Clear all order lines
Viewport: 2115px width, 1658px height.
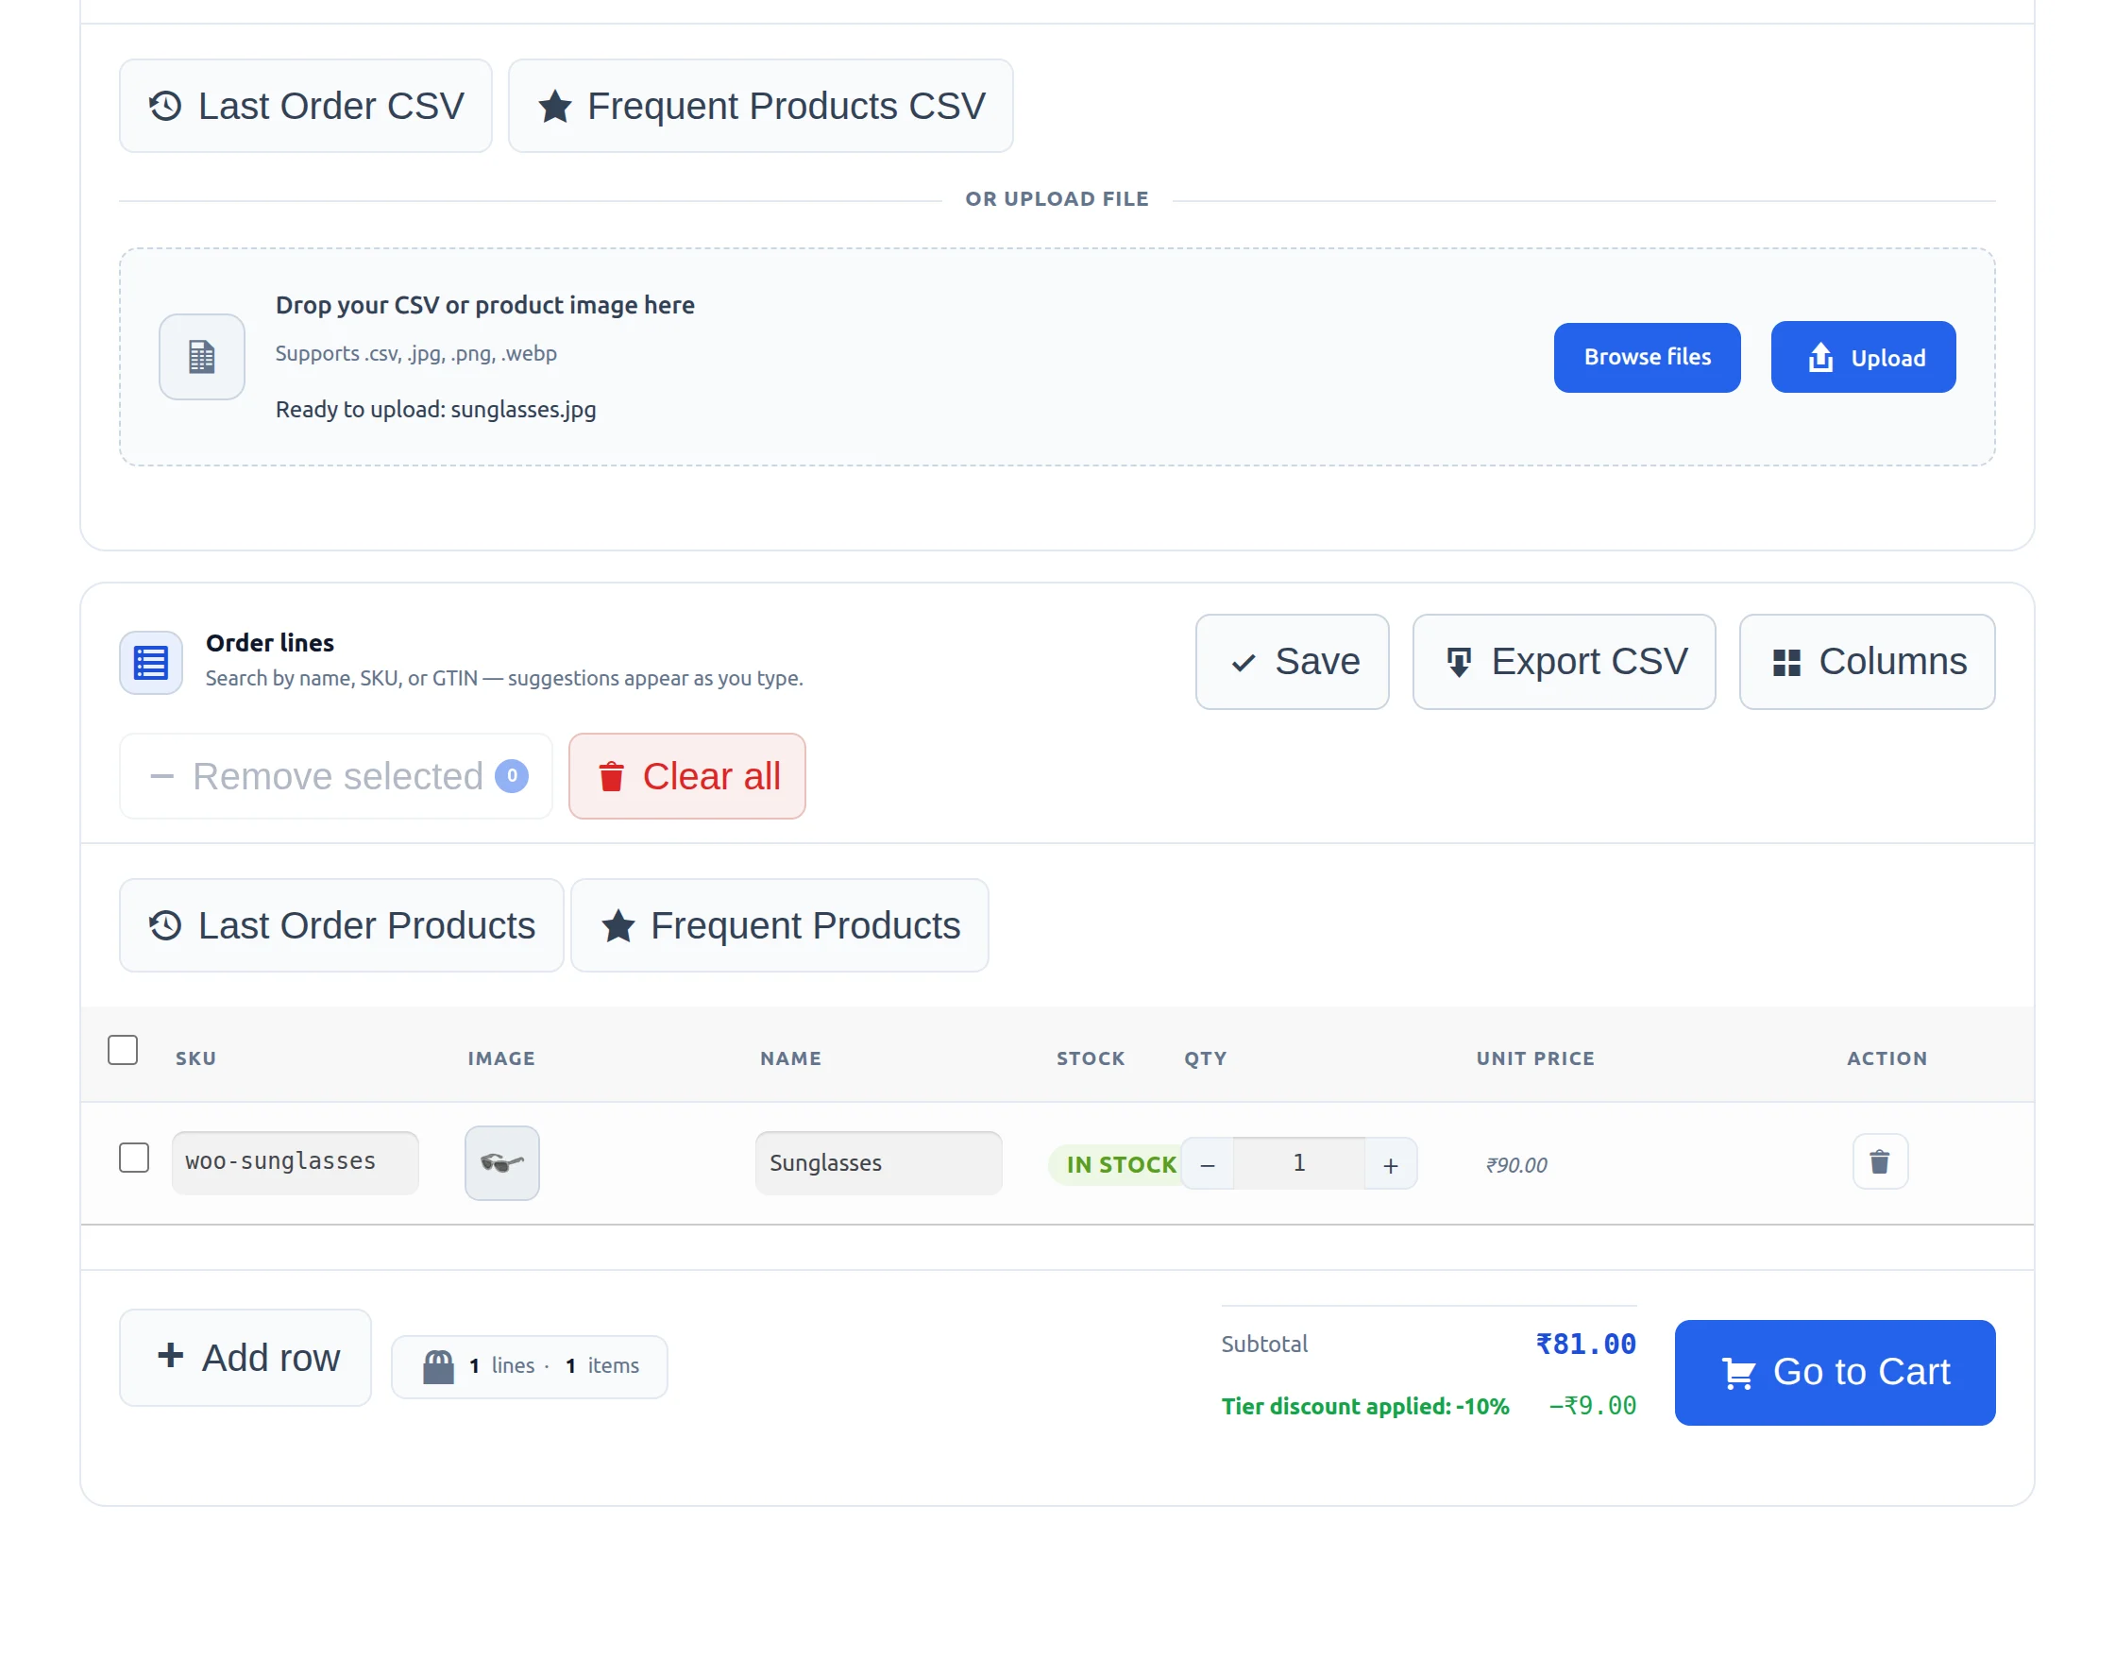pos(686,775)
